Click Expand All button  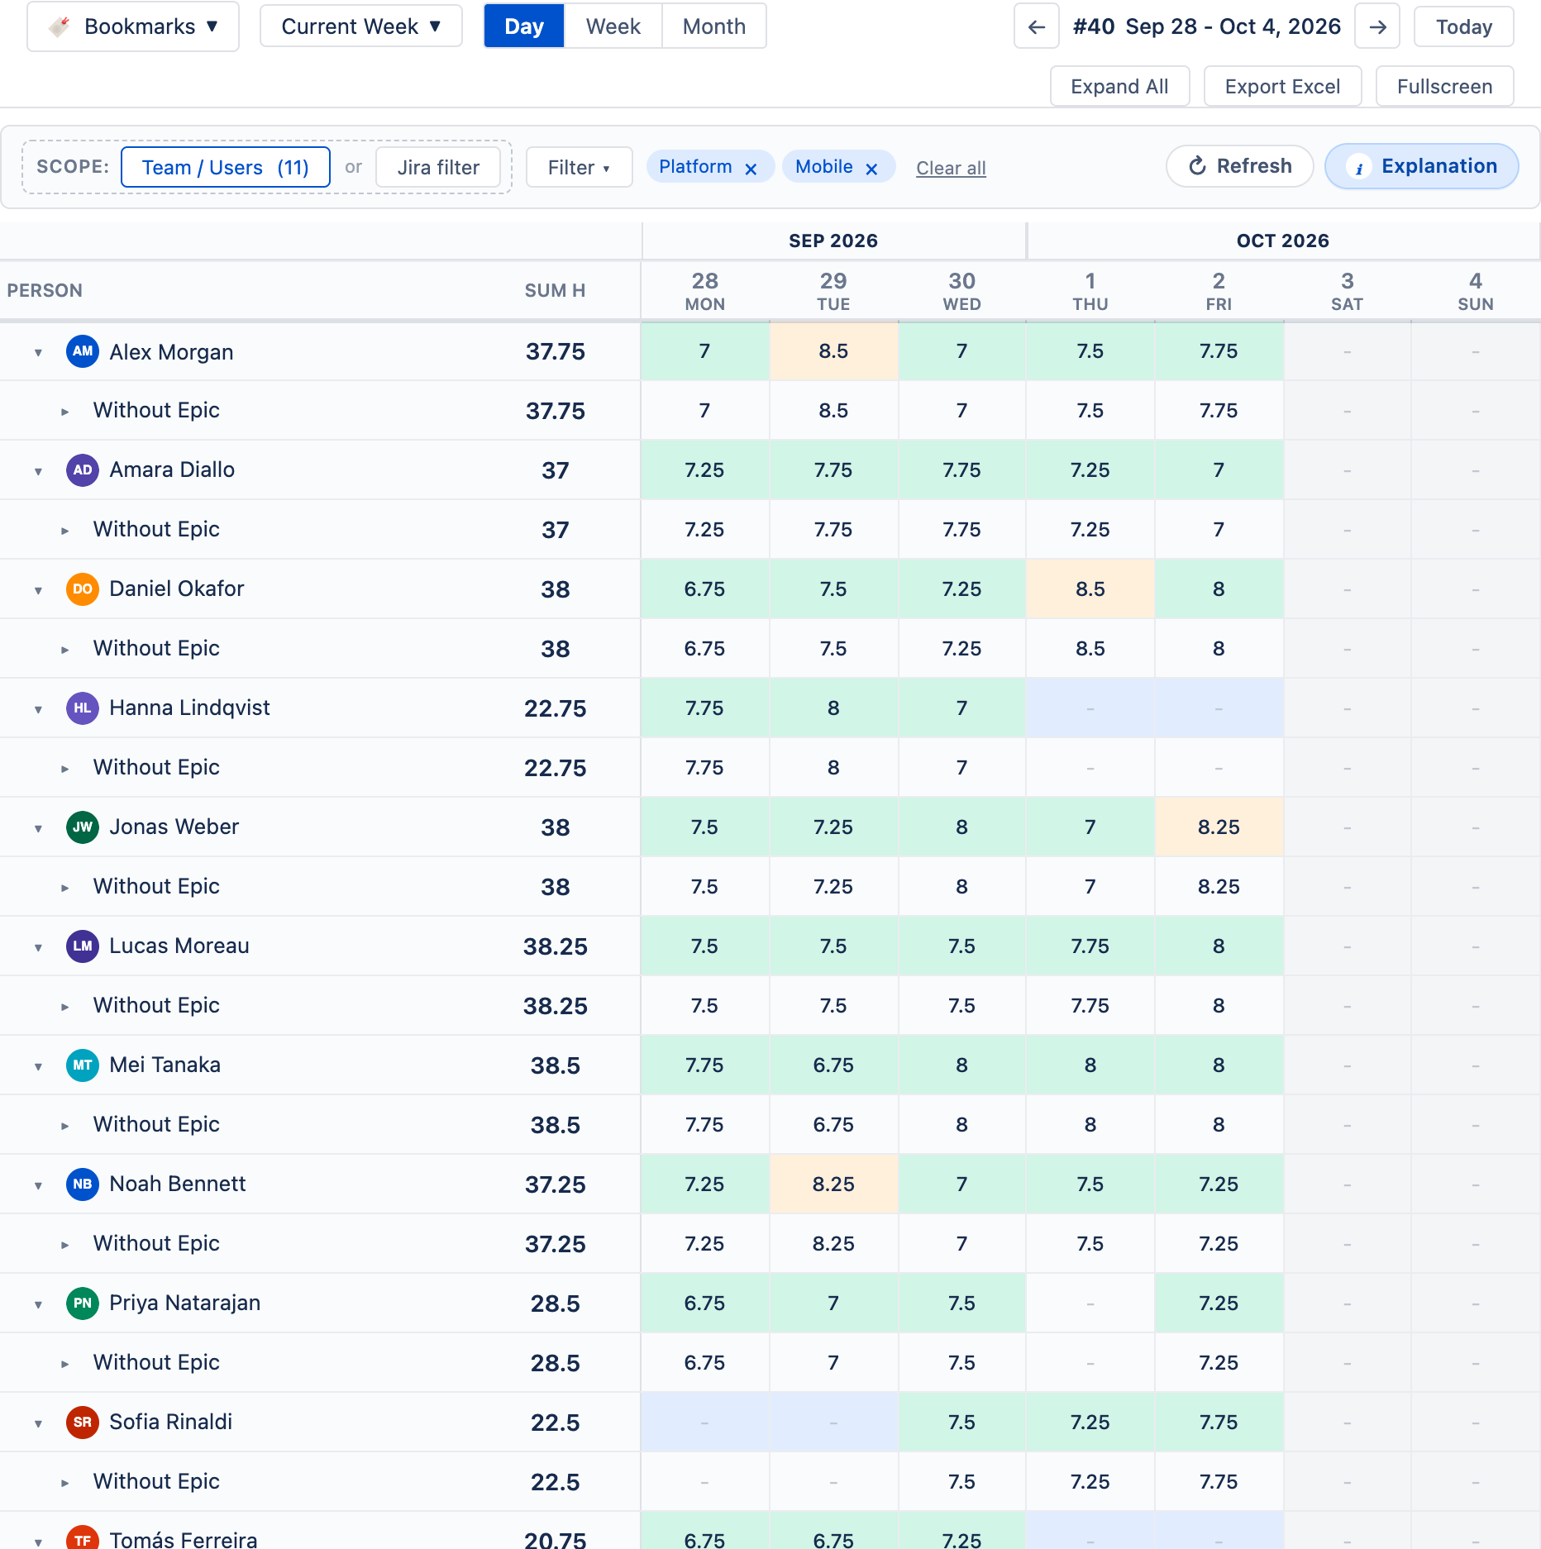tap(1119, 87)
